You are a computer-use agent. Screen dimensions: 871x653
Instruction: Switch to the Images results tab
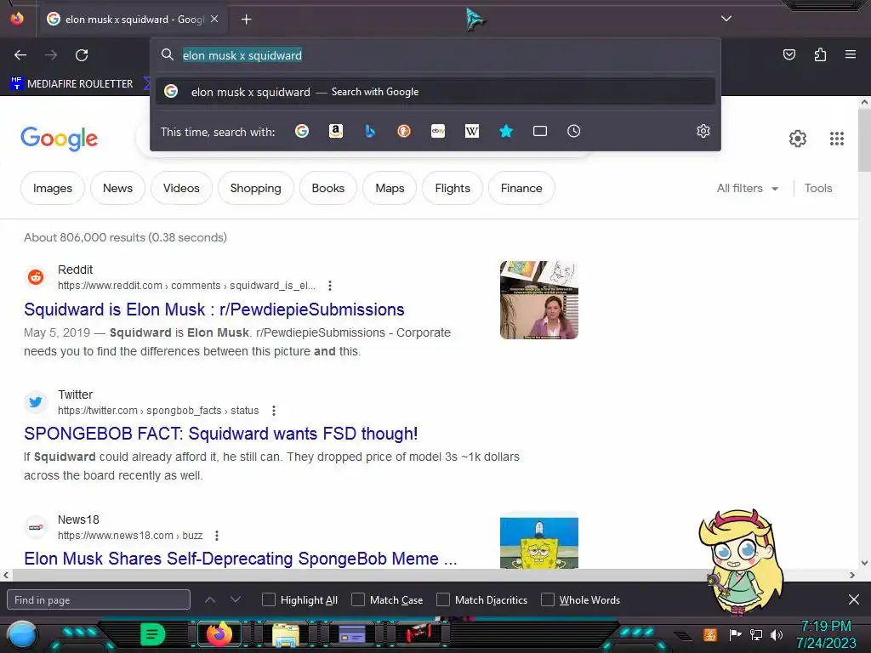[53, 188]
